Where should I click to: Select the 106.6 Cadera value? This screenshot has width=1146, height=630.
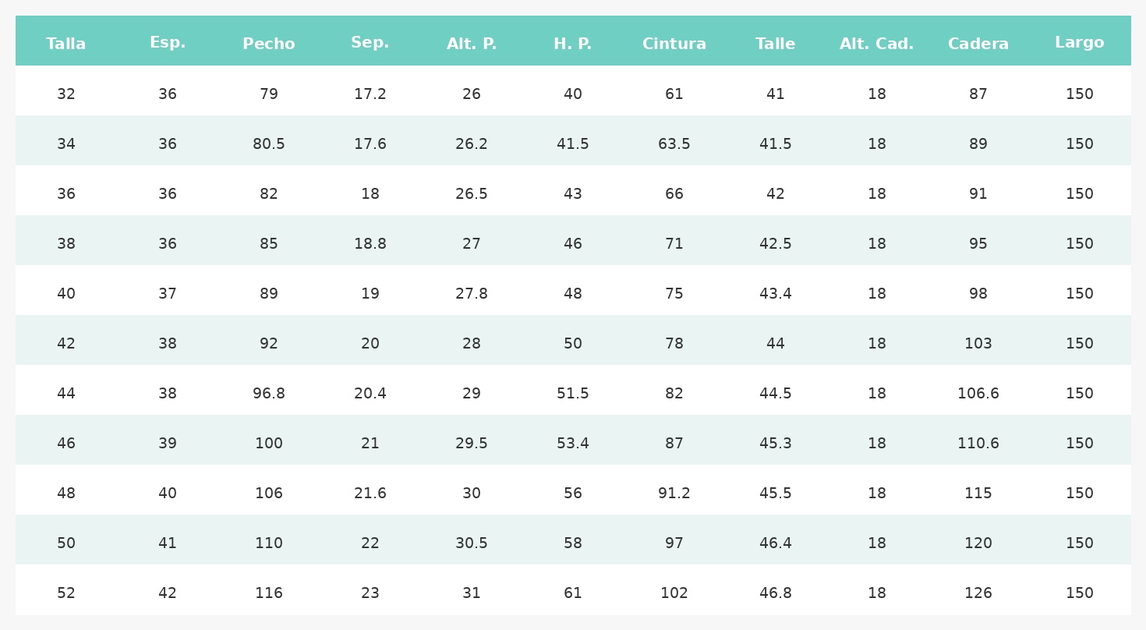tap(978, 394)
